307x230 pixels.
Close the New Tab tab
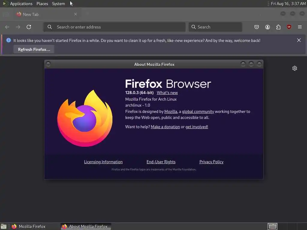coord(76,14)
